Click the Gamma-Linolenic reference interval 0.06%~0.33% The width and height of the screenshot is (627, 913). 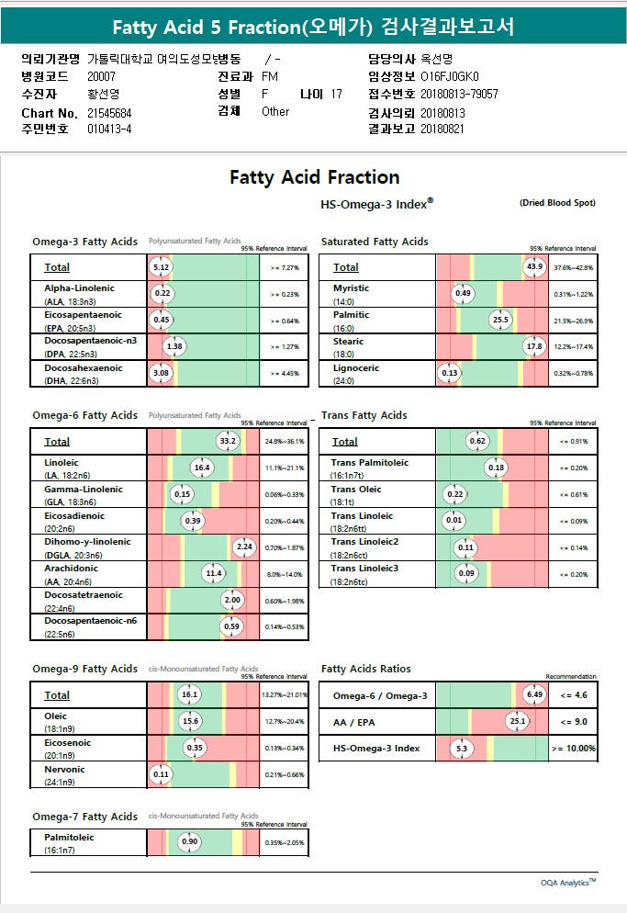(x=284, y=494)
